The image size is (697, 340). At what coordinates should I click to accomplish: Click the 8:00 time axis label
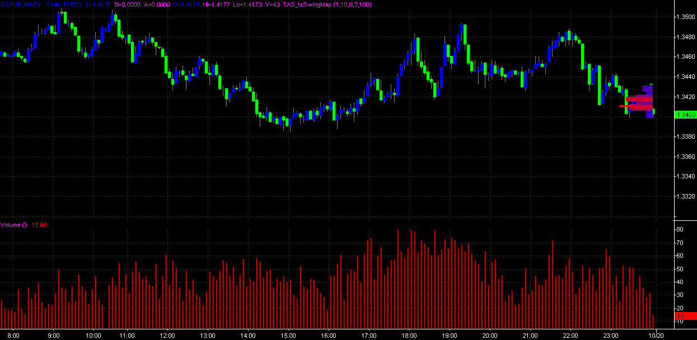coord(15,336)
